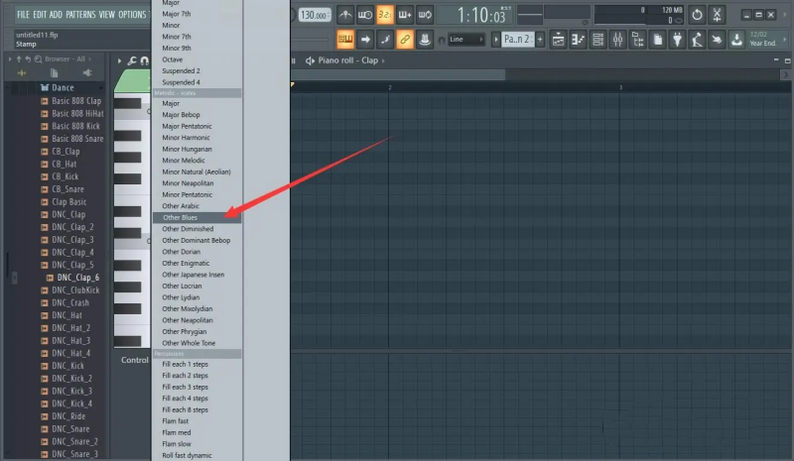Click browser undo back arrow icon

[x=28, y=59]
